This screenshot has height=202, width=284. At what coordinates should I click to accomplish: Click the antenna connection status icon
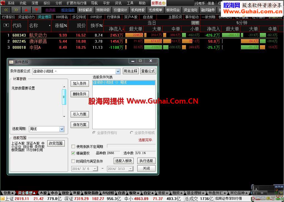[273, 198]
